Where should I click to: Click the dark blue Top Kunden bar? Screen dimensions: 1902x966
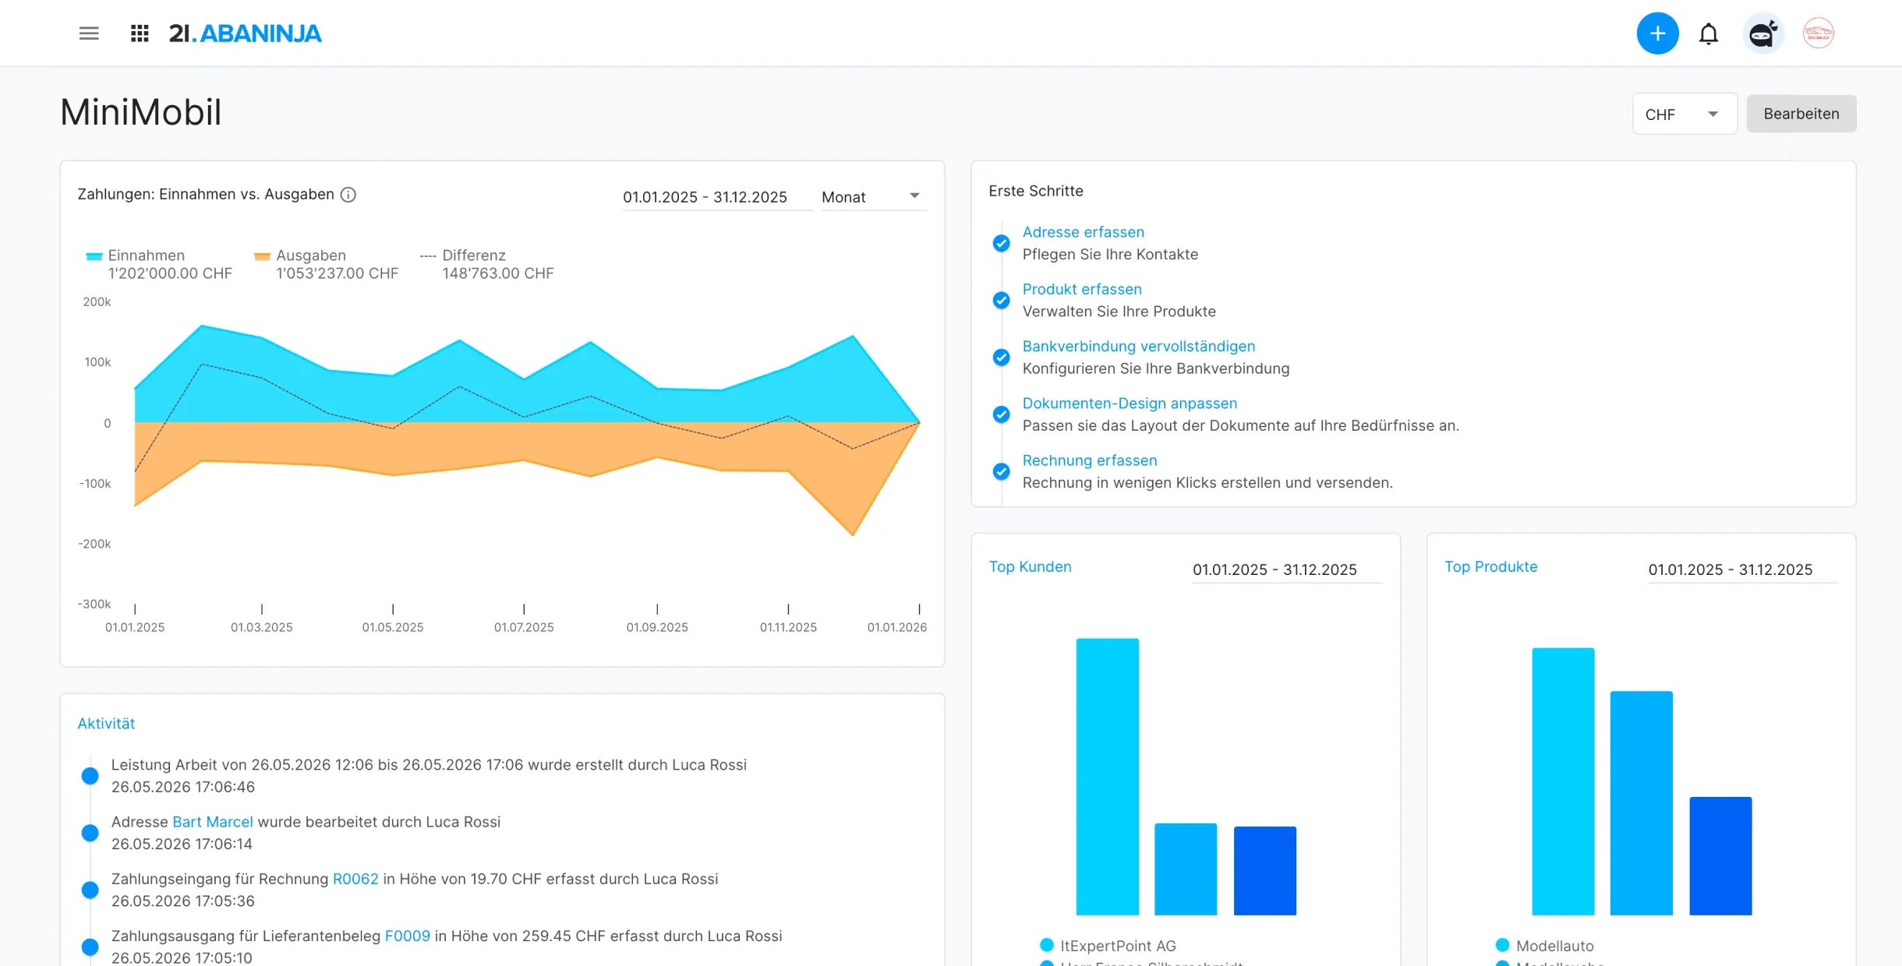(x=1264, y=871)
